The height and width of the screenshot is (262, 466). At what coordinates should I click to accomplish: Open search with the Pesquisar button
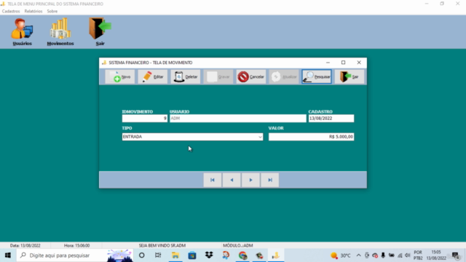click(x=317, y=76)
